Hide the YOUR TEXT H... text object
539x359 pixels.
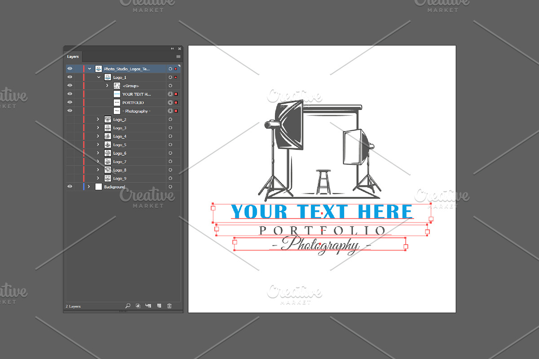[70, 94]
